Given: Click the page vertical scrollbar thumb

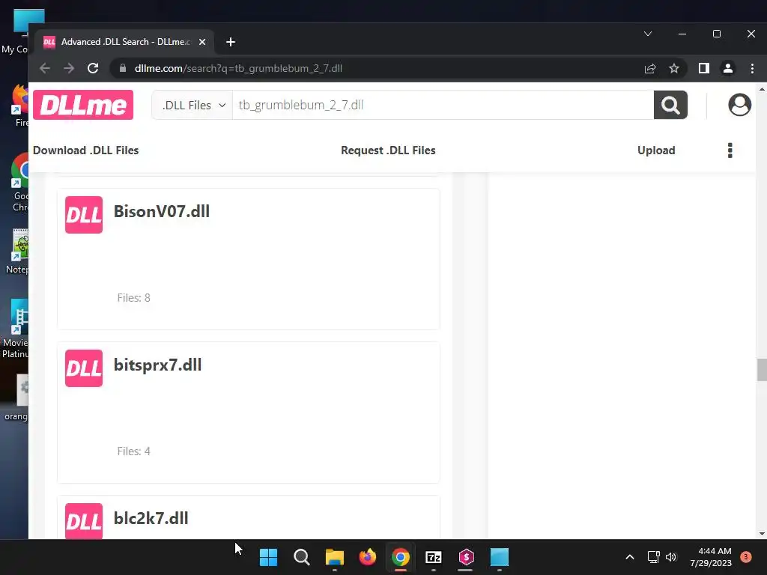Looking at the screenshot, I should tap(762, 370).
